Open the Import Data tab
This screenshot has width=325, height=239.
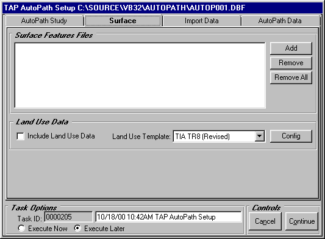click(201, 21)
